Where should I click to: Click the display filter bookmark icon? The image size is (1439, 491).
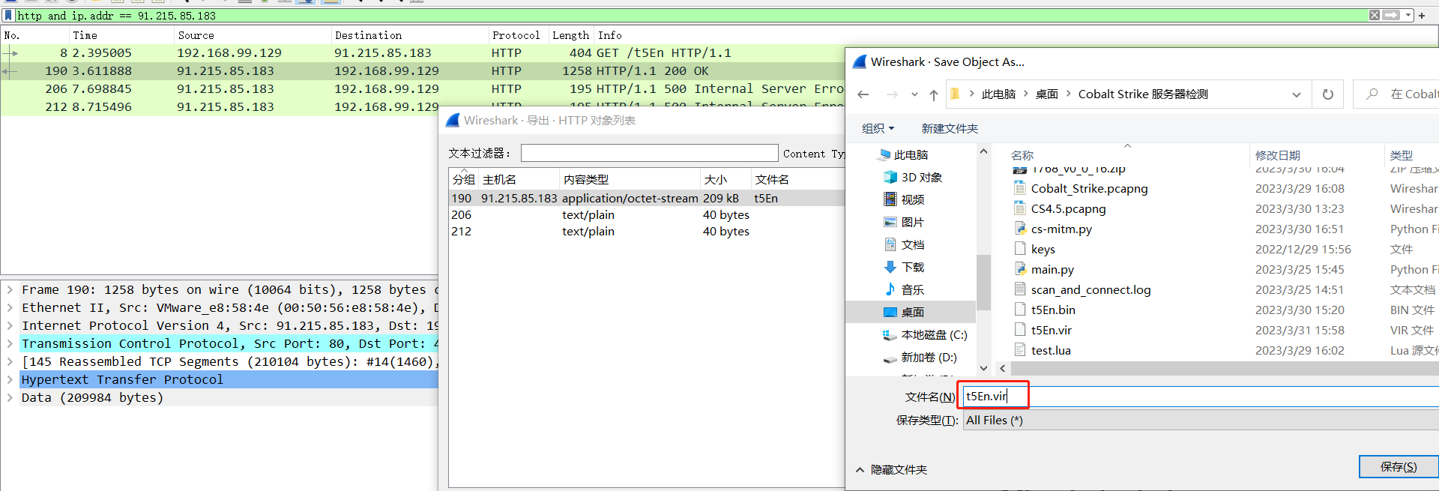tap(9, 15)
